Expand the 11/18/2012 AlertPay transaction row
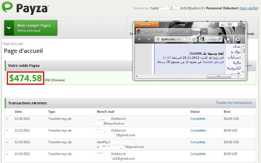 (7, 142)
